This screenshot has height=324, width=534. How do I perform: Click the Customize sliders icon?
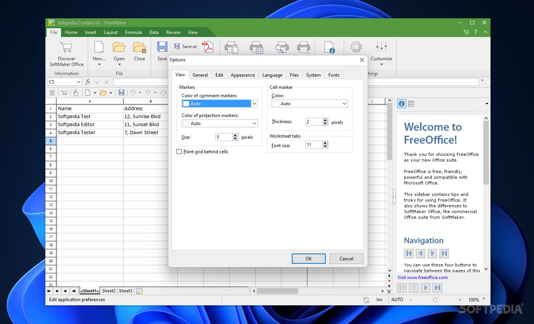tap(381, 47)
